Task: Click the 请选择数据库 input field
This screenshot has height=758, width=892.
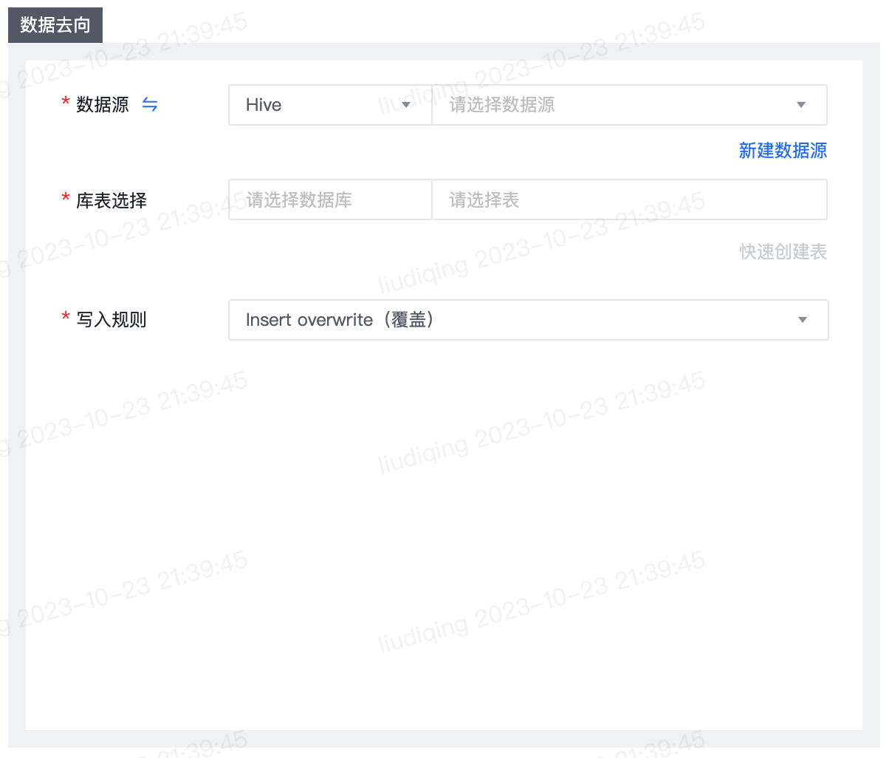Action: (x=330, y=199)
